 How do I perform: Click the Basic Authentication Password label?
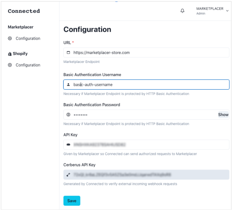pyautogui.click(x=92, y=105)
